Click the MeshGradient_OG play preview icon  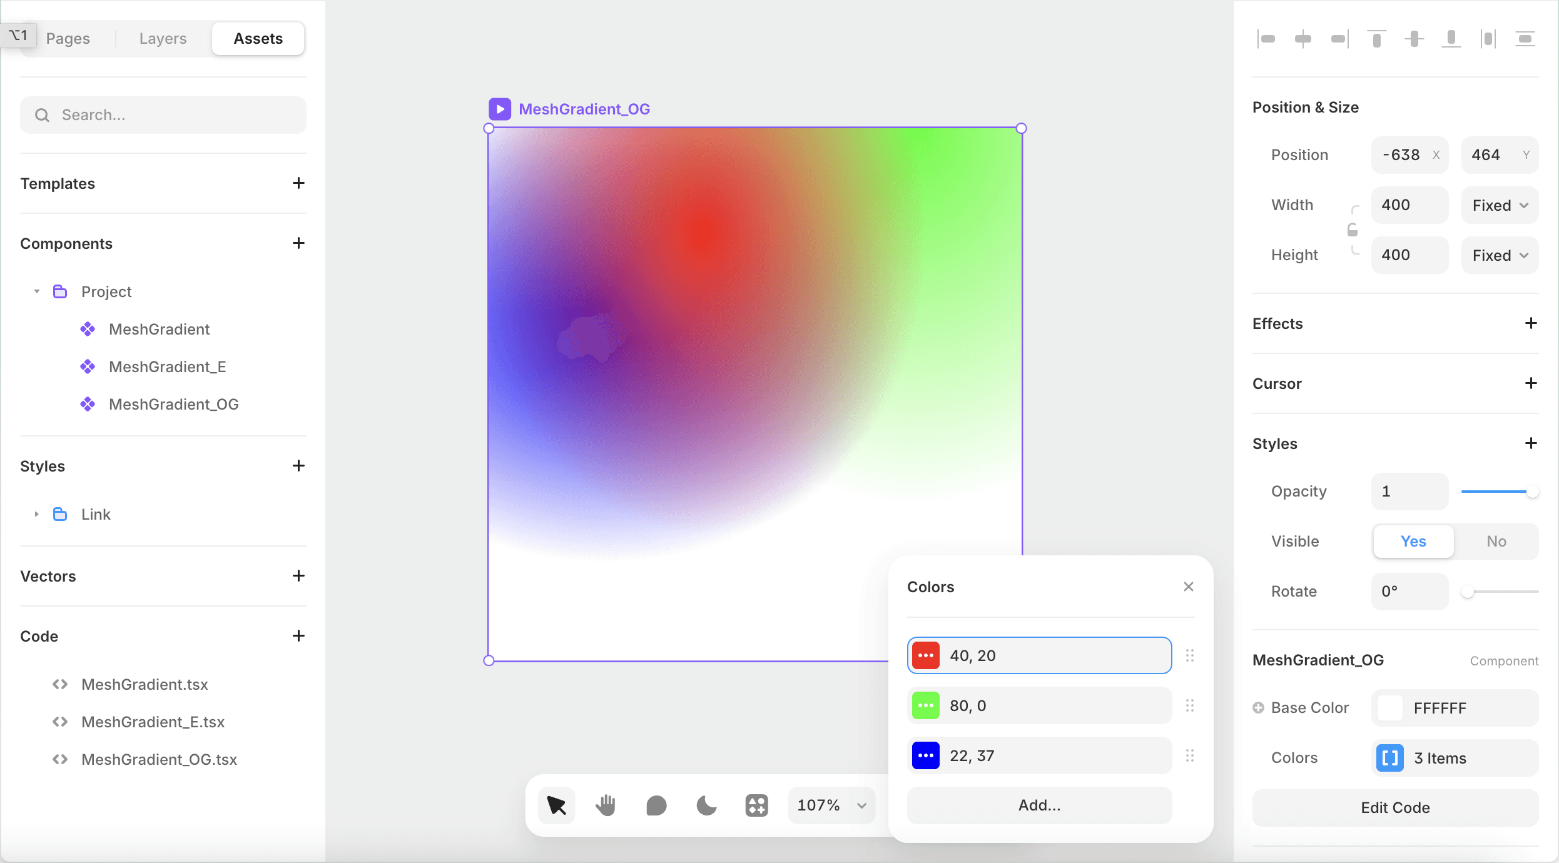[x=499, y=109]
